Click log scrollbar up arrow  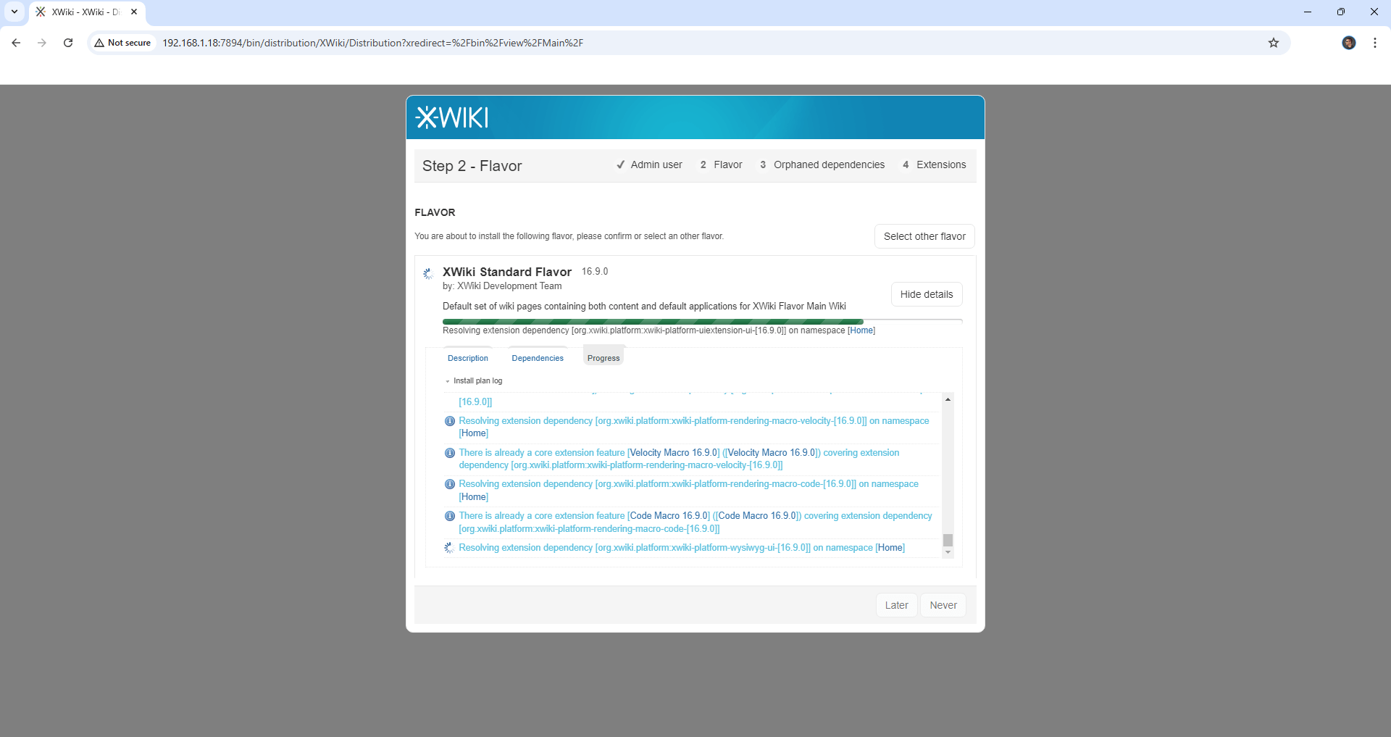tap(948, 399)
